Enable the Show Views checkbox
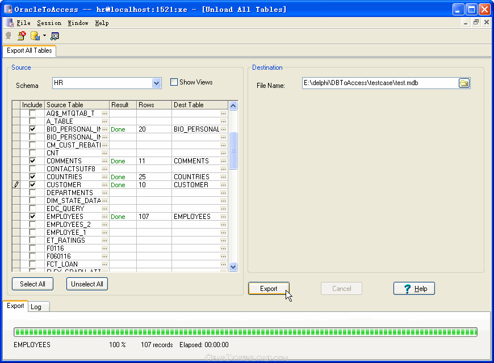Viewport: 494px width, 363px height. tap(174, 82)
